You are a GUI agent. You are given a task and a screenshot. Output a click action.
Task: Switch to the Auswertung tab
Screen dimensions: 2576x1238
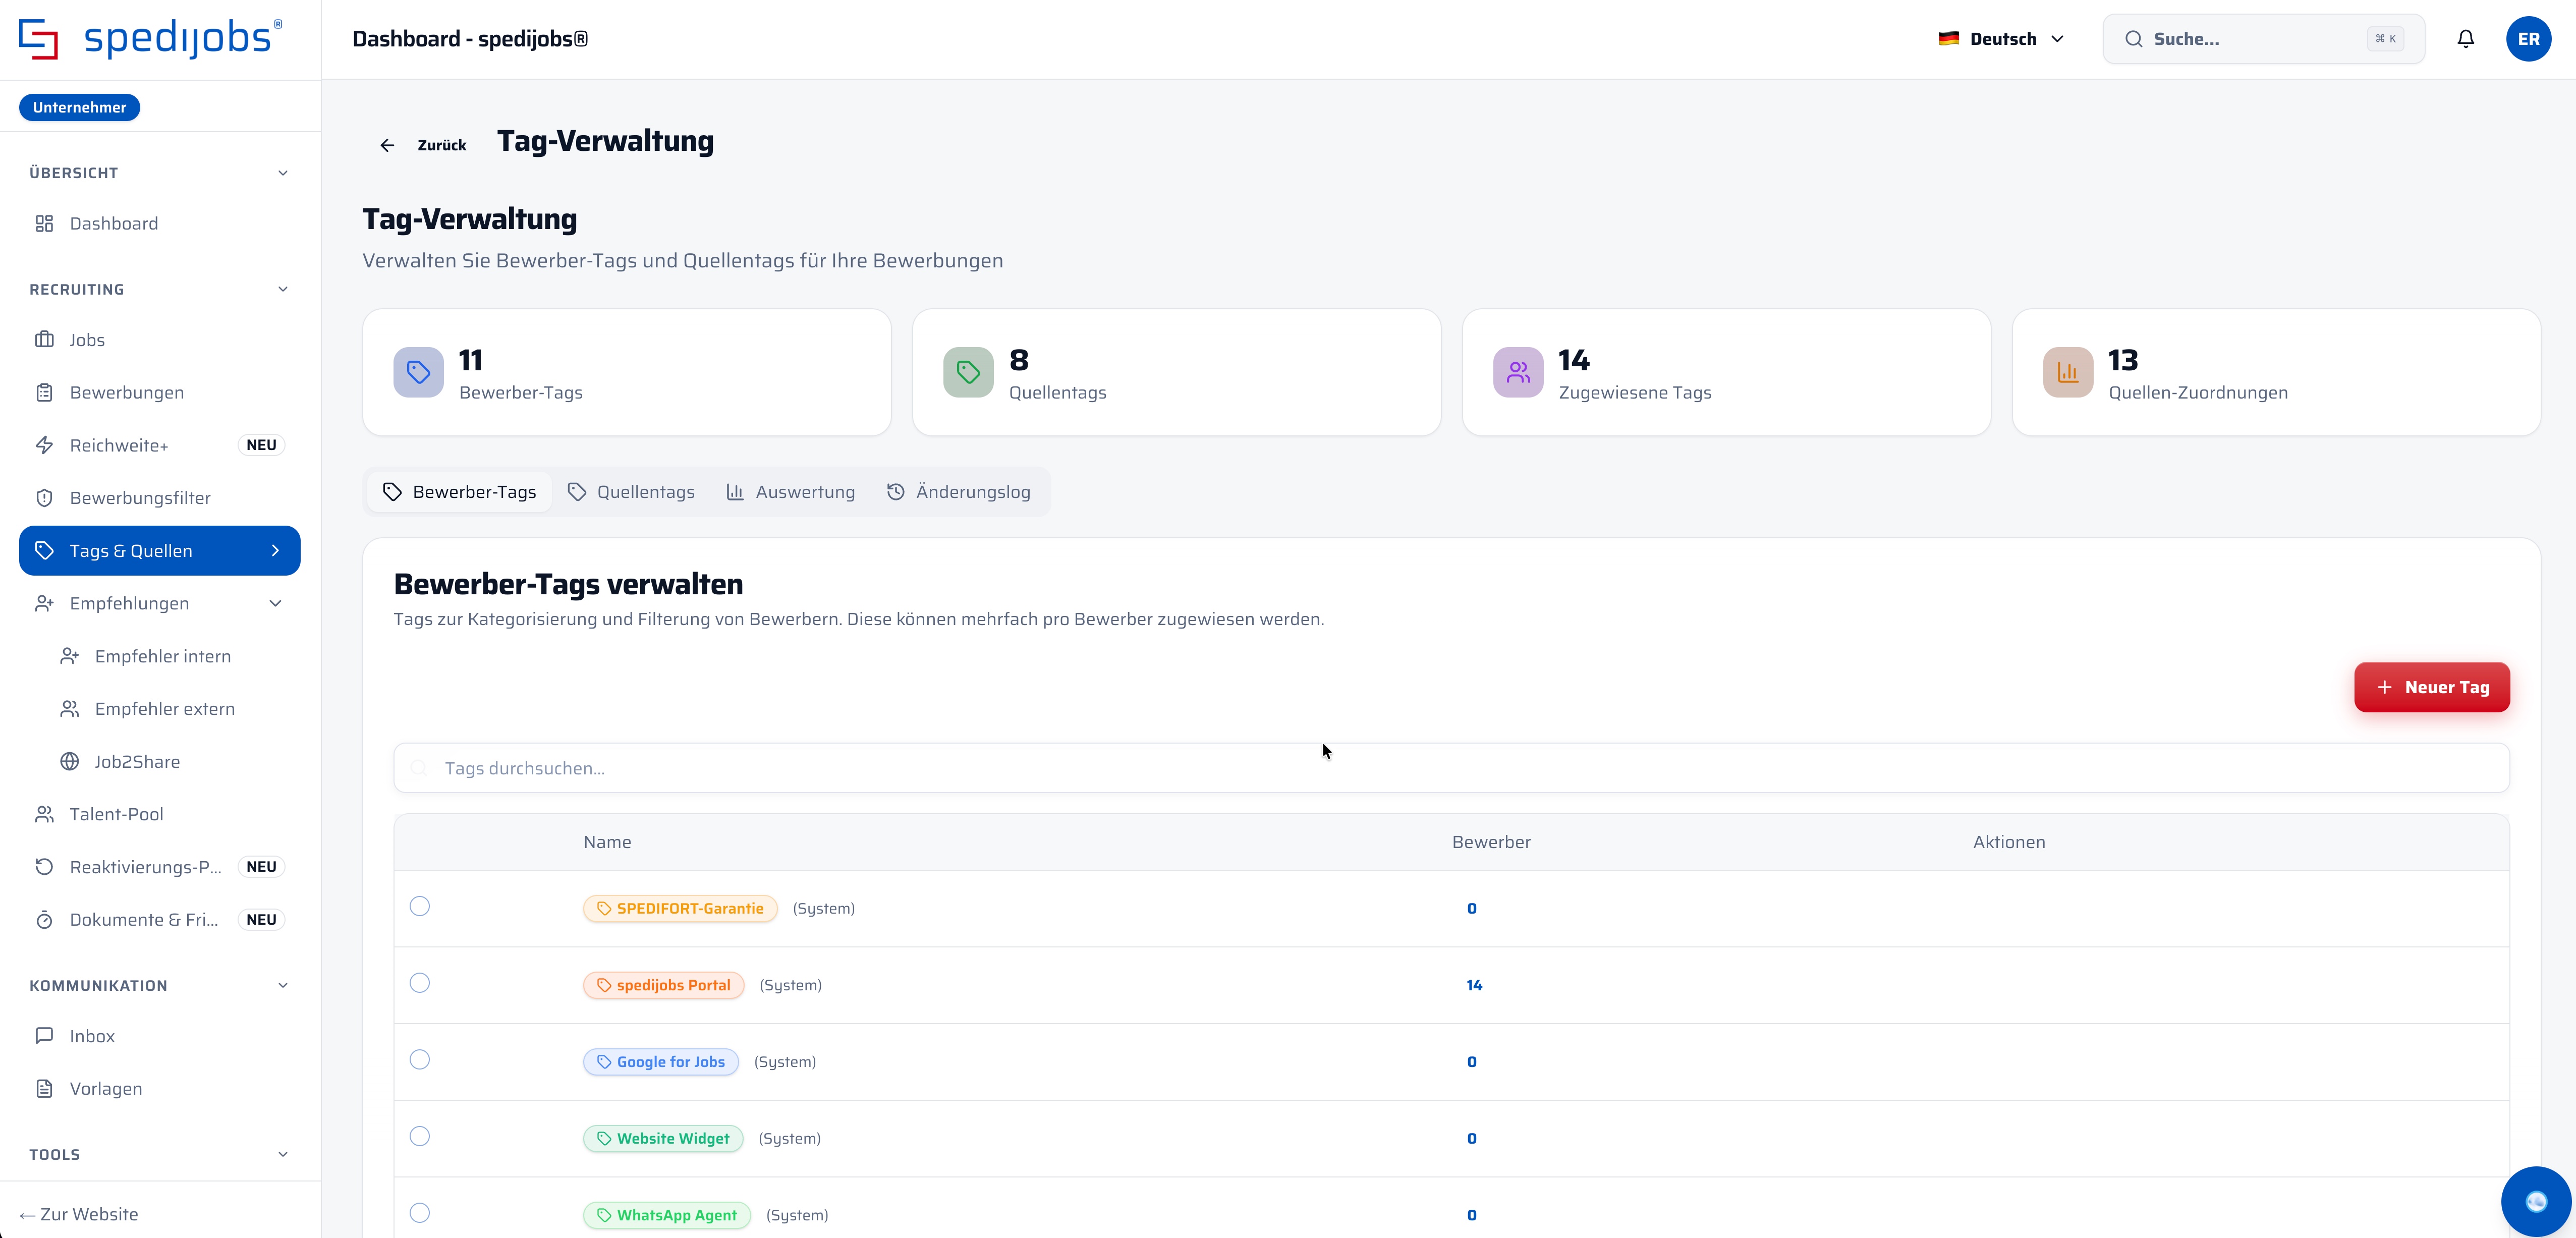790,492
